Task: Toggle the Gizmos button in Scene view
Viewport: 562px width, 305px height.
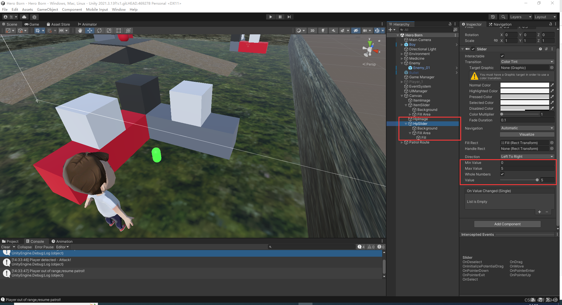Action: click(377, 31)
